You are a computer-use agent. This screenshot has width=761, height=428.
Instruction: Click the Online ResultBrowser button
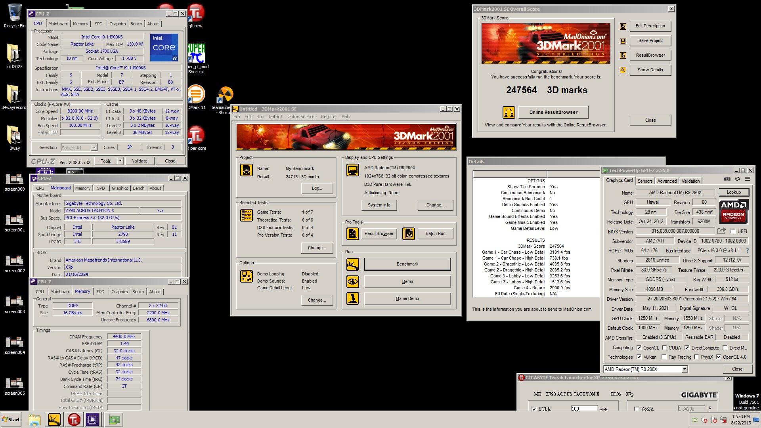click(553, 113)
